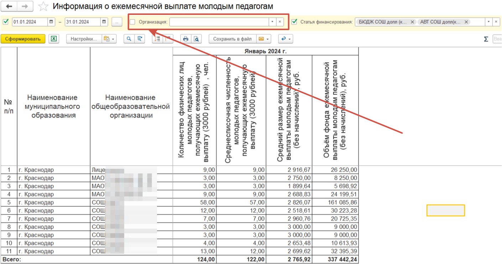Image resolution: width=502 pixels, height=264 pixels.
Task: Open calendar for start date 01.01.2024
Action: click(x=52, y=22)
